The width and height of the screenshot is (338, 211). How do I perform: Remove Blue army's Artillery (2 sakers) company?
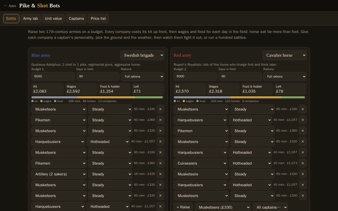(x=160, y=174)
